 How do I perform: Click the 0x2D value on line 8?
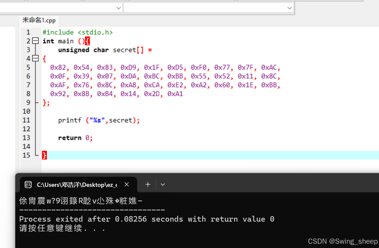click(152, 94)
